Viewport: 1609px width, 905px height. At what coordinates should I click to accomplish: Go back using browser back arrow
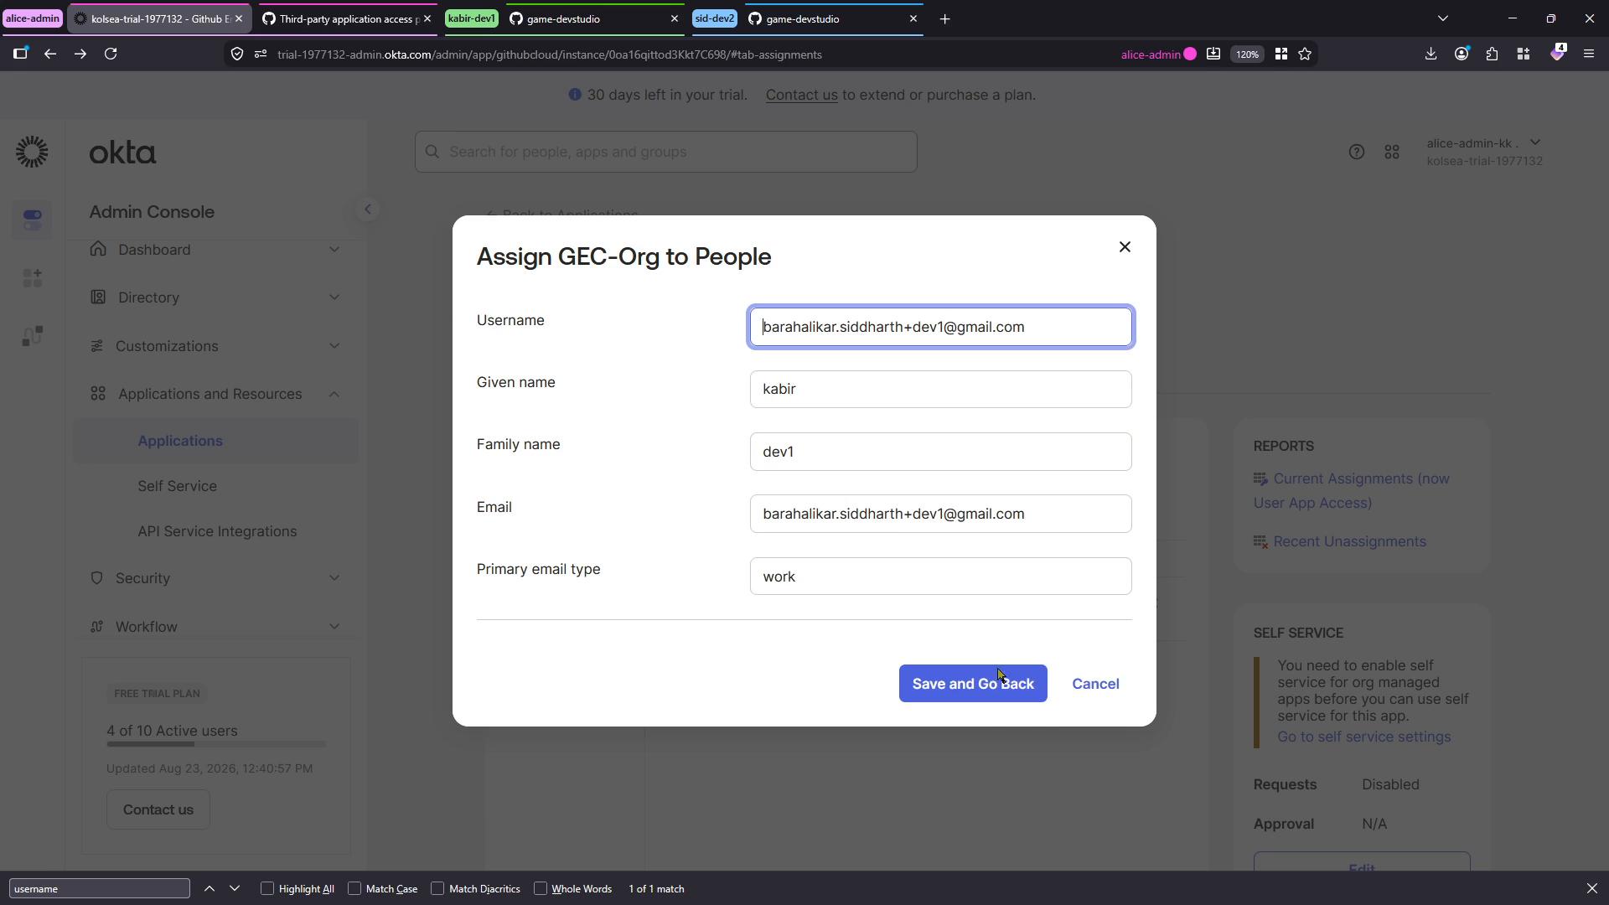[x=50, y=54]
